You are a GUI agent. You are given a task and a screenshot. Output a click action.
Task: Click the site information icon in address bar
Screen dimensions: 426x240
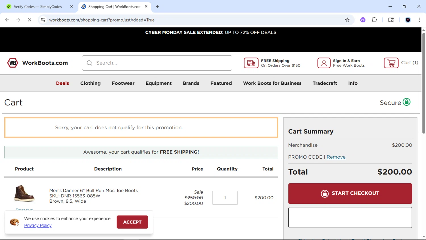pos(43,20)
